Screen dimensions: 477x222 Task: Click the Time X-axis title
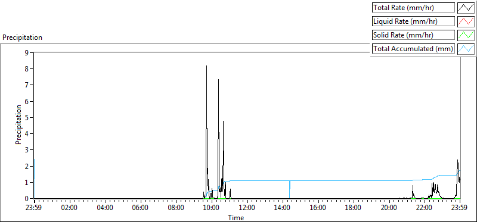[236, 217]
